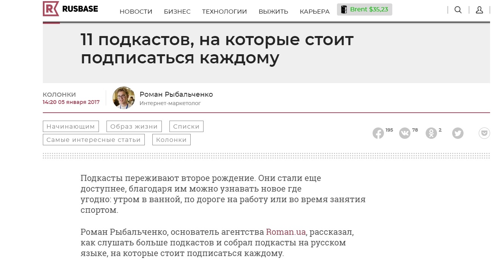Navigate to the Карьера section
The height and width of the screenshot is (272, 495).
pyautogui.click(x=315, y=11)
